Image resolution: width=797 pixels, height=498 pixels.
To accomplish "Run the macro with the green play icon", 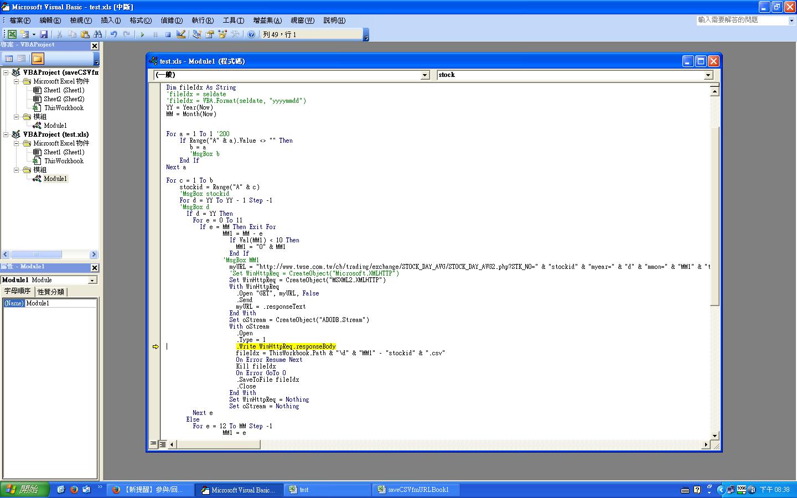I will point(142,34).
